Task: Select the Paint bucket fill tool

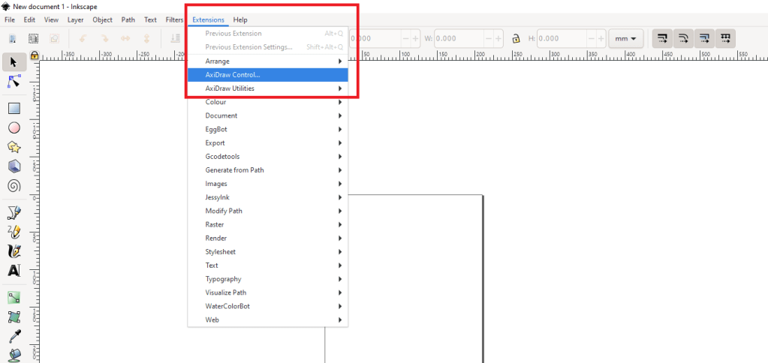Action: click(14, 354)
